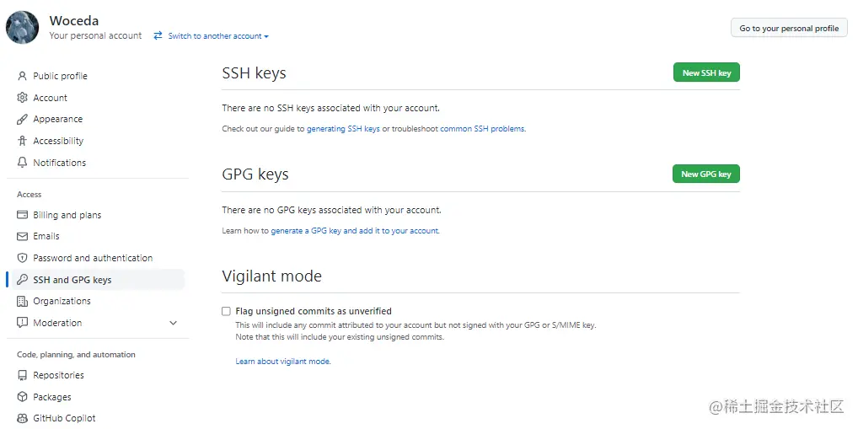Enable Flag unsigned commits as unverified checkbox
The height and width of the screenshot is (429, 858).
[x=226, y=311]
